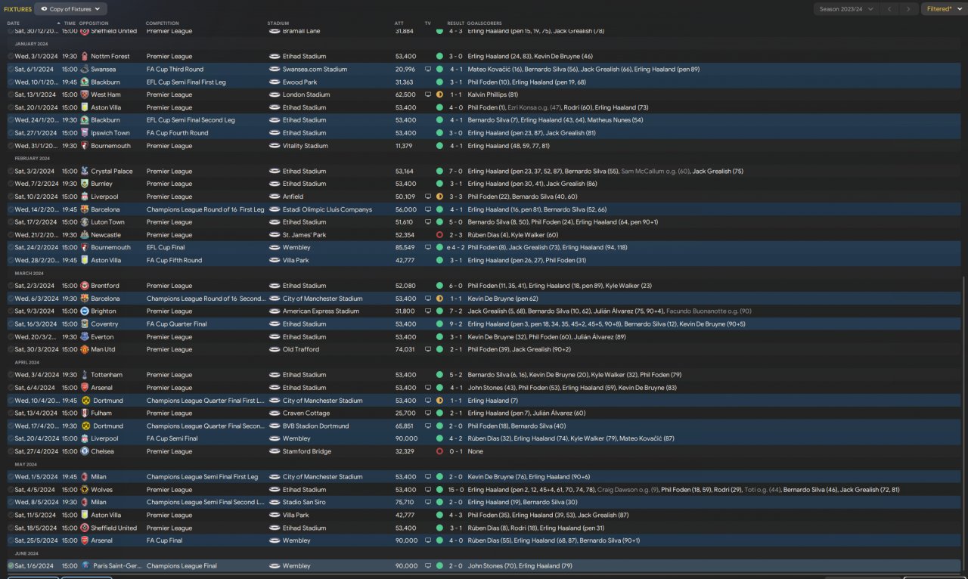The width and height of the screenshot is (968, 579).
Task: Click the vertical scrollbar of the fixtures list
Action: pyautogui.click(x=964, y=423)
